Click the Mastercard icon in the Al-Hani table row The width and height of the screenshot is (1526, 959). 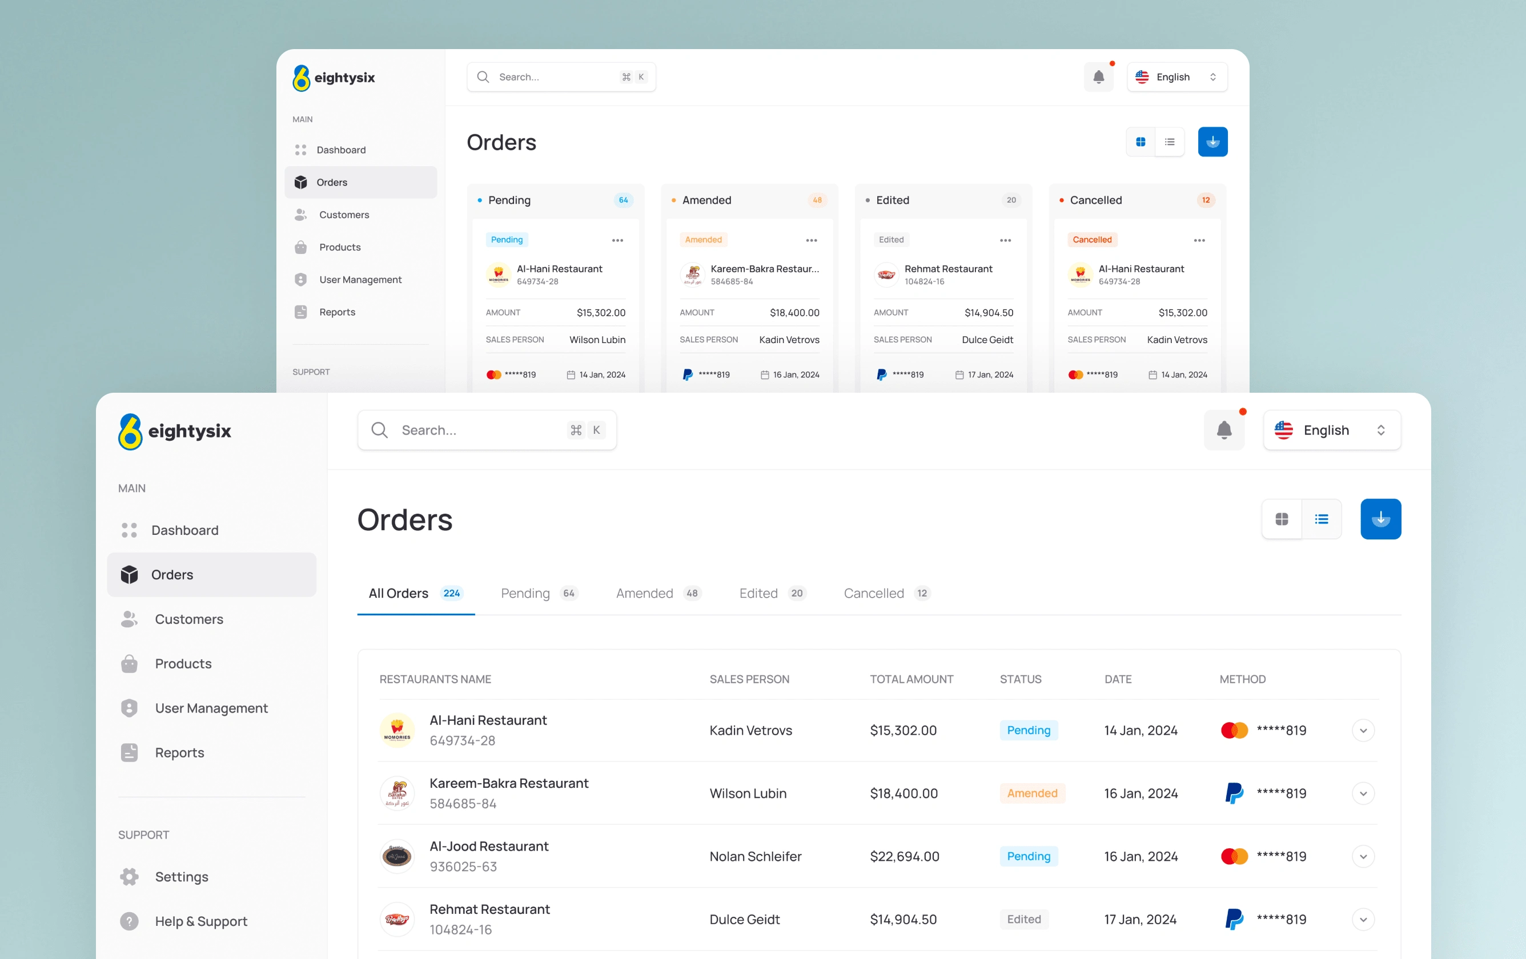(x=1234, y=730)
